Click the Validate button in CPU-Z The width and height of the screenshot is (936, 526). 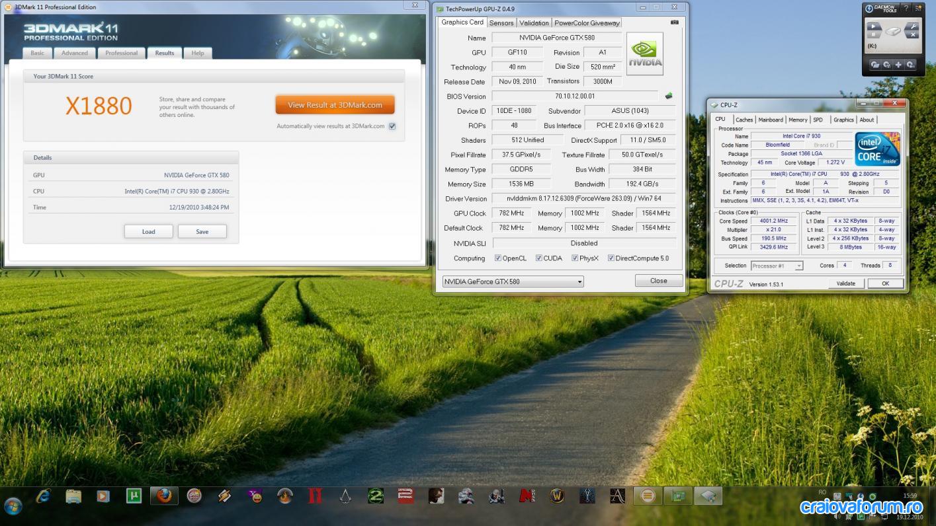click(x=846, y=283)
